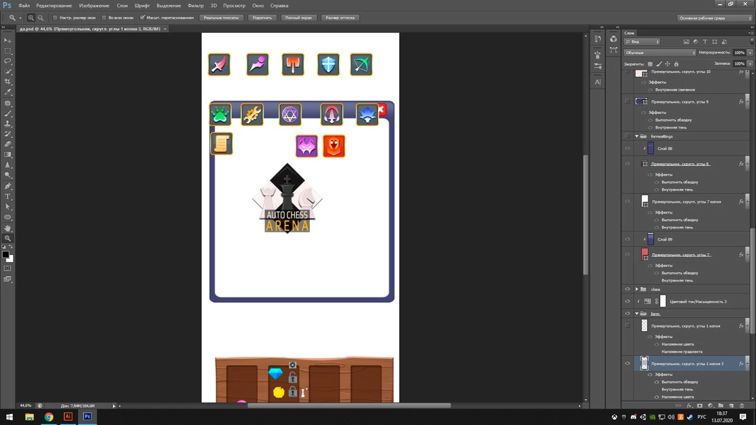
Task: Click the 'Размер оттиска' button
Action: coord(340,18)
